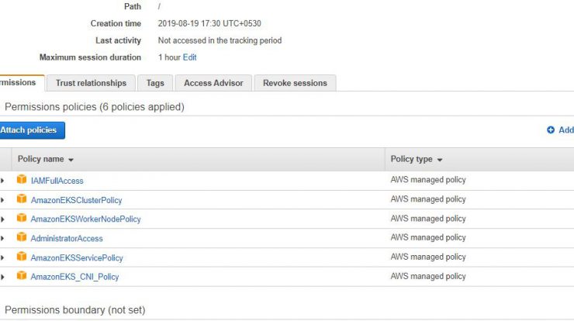Switch to the Trust relationships tab

[x=91, y=83]
